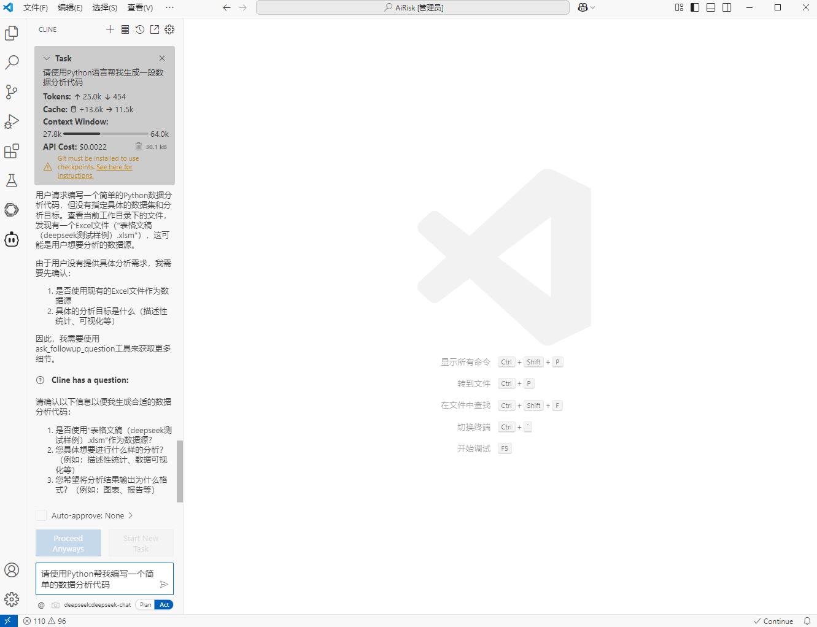Screen dimensions: 817x627
Task: Open the Explorer view in activity bar
Action: tap(12, 33)
